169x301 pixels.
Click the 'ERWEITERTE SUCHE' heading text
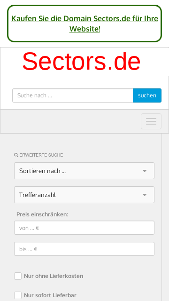pyautogui.click(x=41, y=155)
